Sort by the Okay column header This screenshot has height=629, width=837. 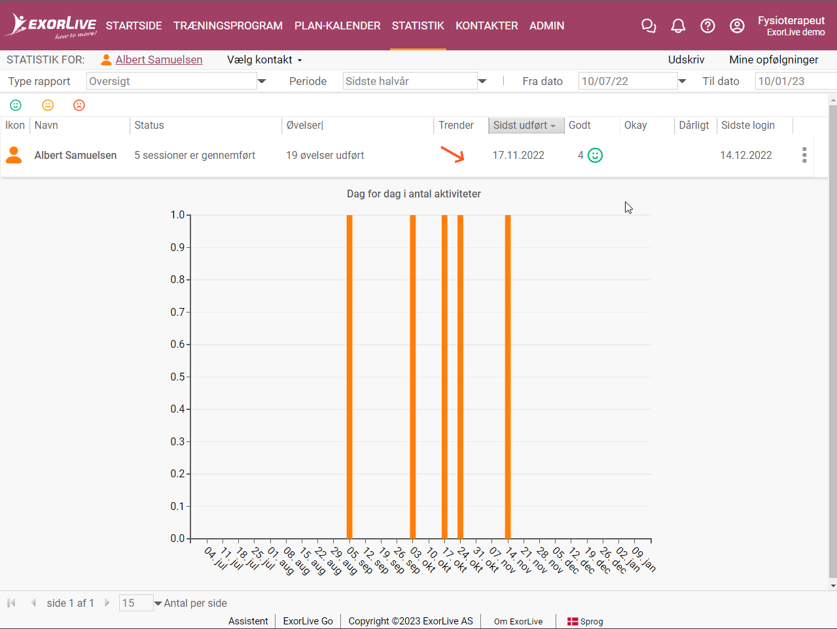(647, 125)
